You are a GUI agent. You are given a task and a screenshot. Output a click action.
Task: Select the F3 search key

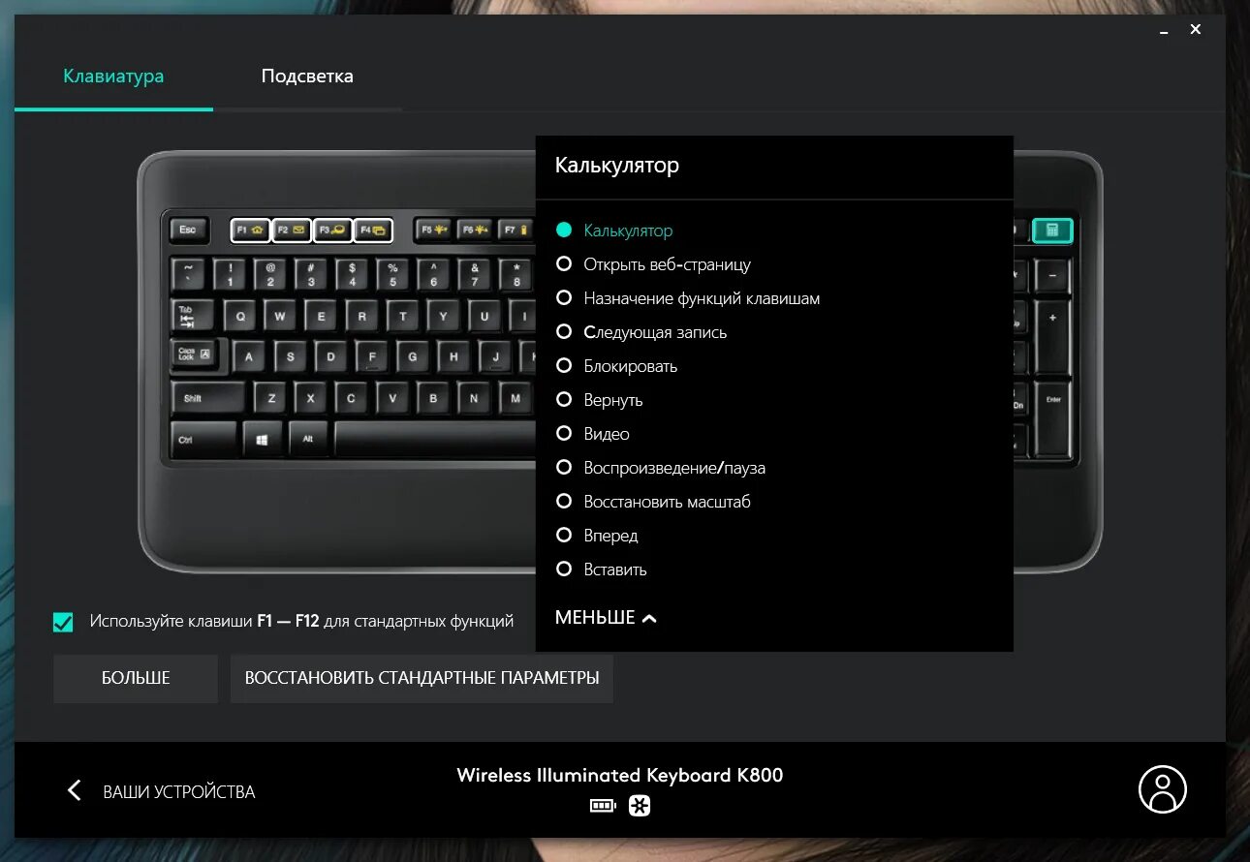point(333,230)
